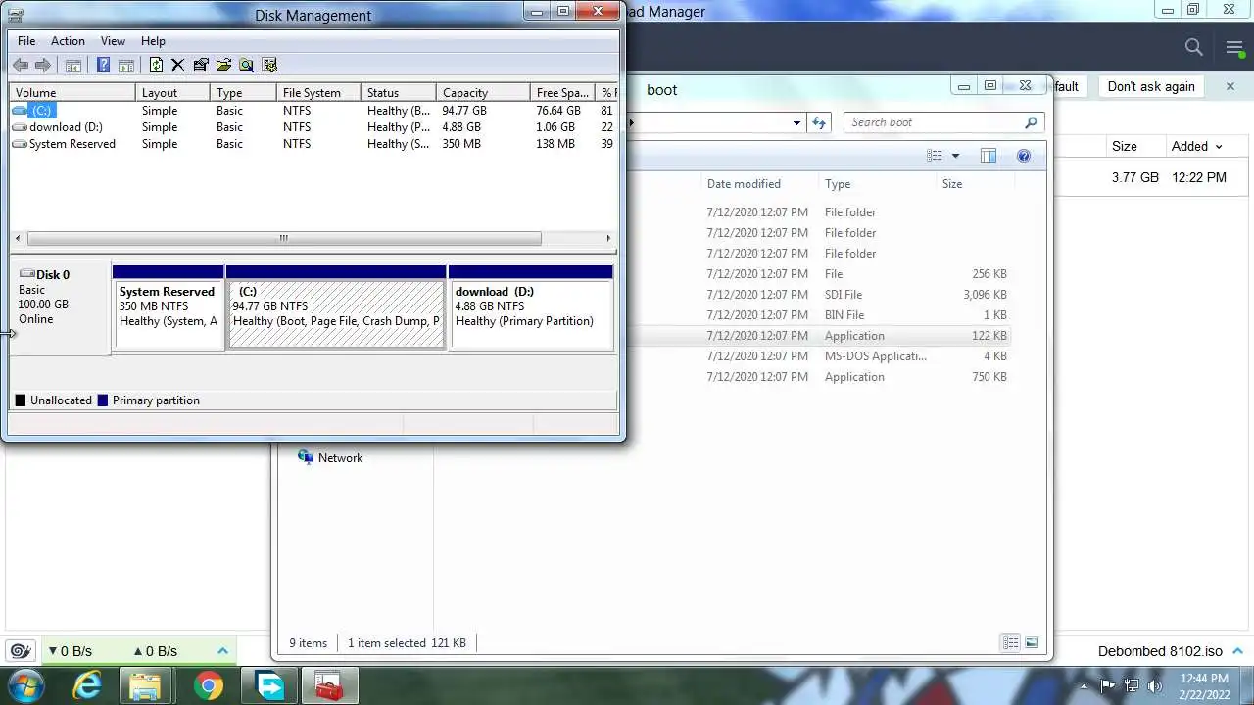The image size is (1254, 705).
Task: Click the Date modified column header in Explorer
Action: 760,184
